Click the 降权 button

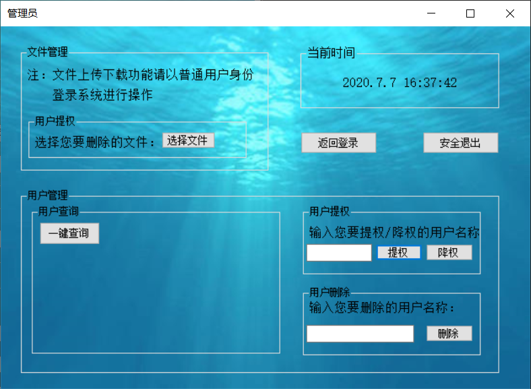pyautogui.click(x=449, y=252)
